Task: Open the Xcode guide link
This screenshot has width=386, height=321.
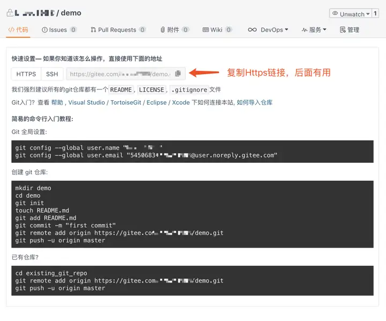Action: point(181,102)
